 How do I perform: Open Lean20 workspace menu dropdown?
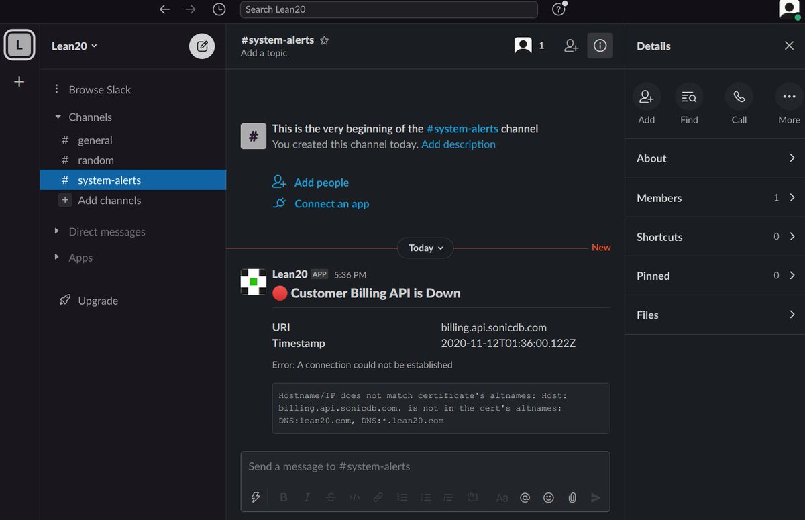[74, 46]
